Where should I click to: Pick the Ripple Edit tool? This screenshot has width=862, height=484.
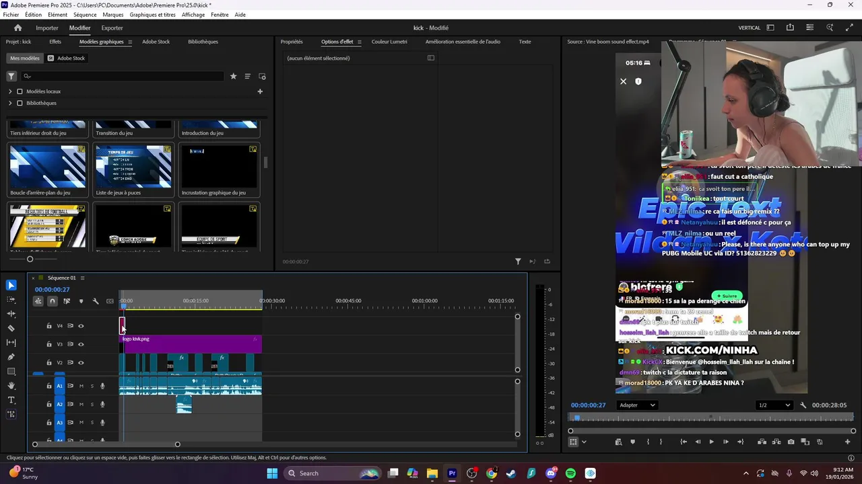[11, 314]
